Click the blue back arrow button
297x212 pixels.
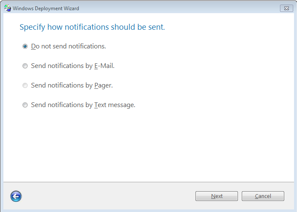click(16, 196)
